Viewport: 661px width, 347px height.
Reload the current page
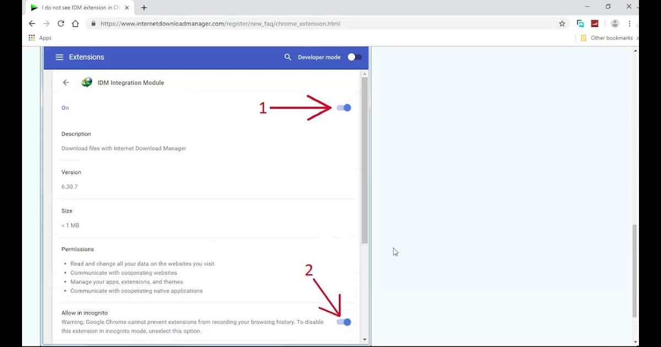(61, 24)
